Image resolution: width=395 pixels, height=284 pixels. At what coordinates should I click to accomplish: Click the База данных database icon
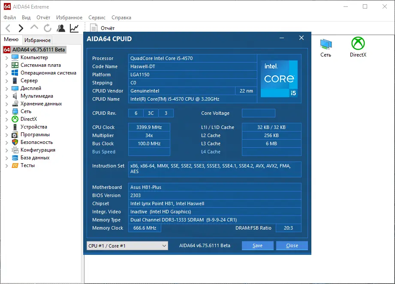(x=15, y=158)
